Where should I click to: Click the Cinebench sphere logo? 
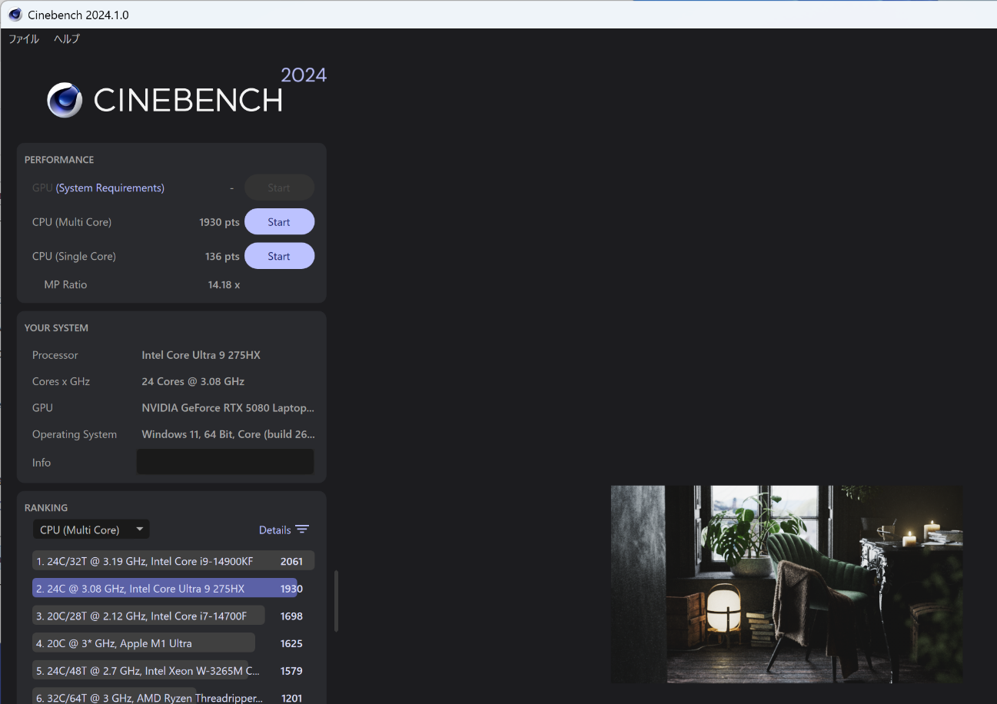click(65, 100)
